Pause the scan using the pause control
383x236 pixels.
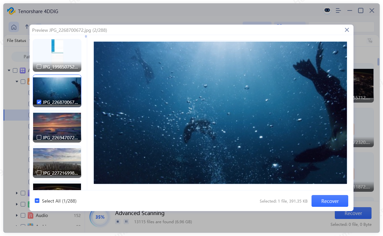[126, 222]
